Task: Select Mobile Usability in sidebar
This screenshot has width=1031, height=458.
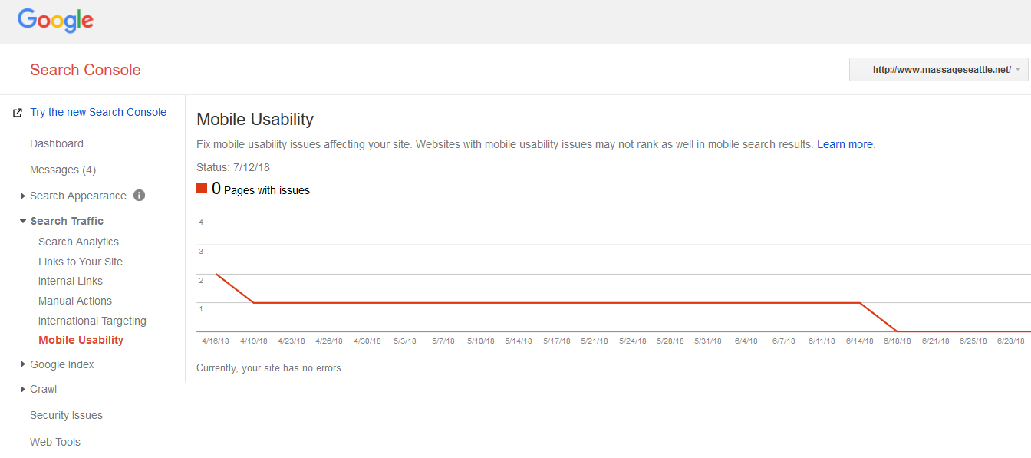Action: (81, 340)
